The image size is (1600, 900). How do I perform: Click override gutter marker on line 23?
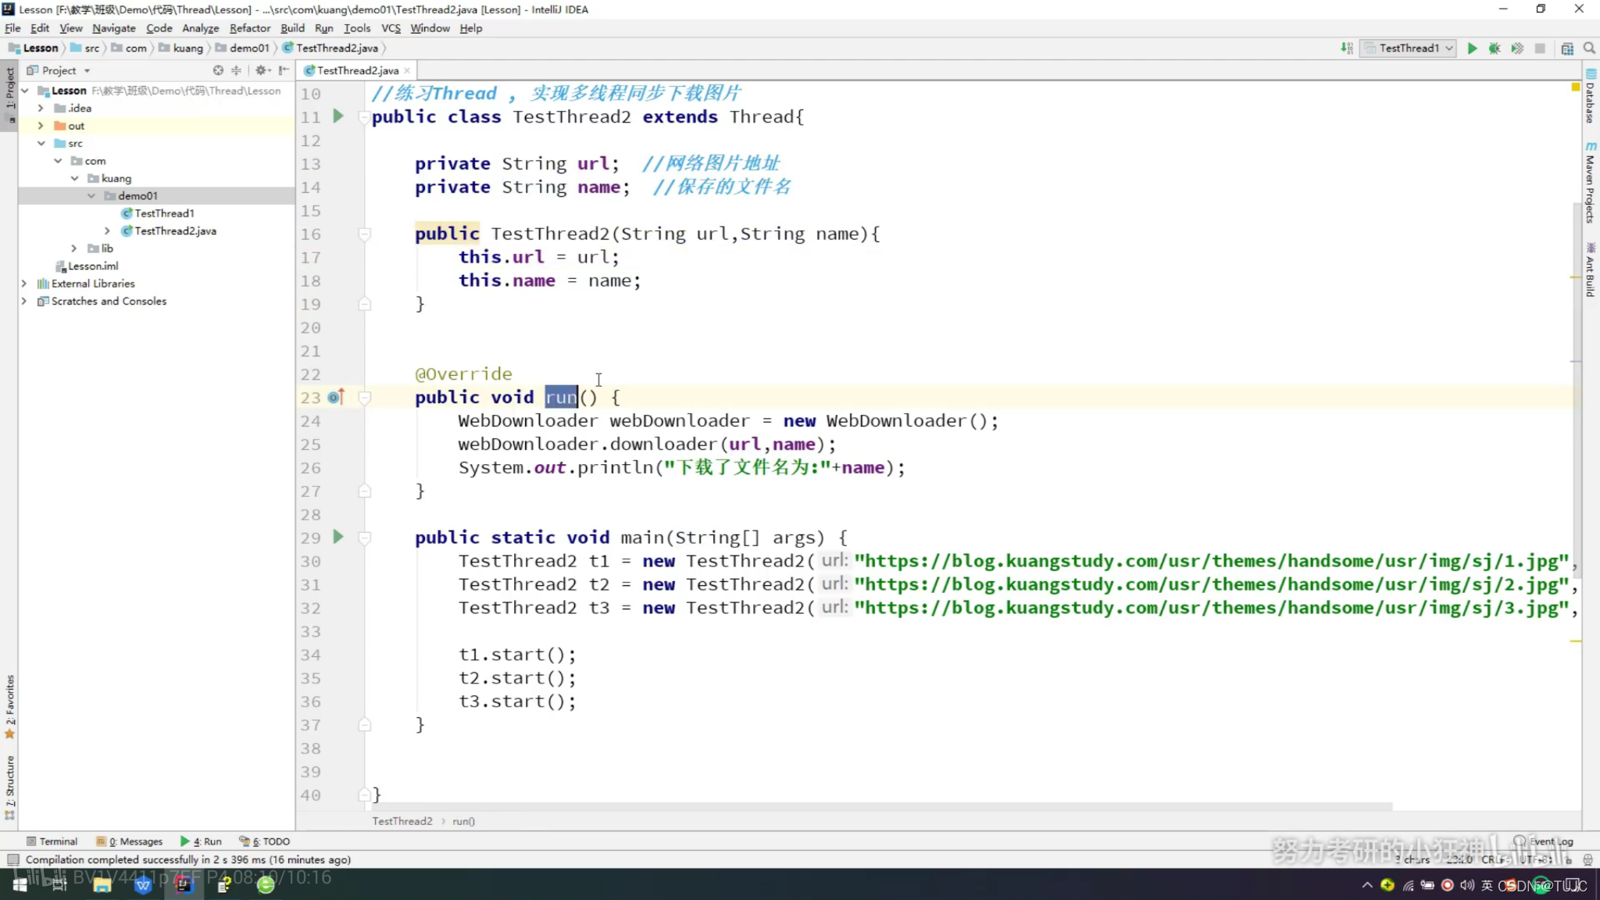tap(336, 397)
